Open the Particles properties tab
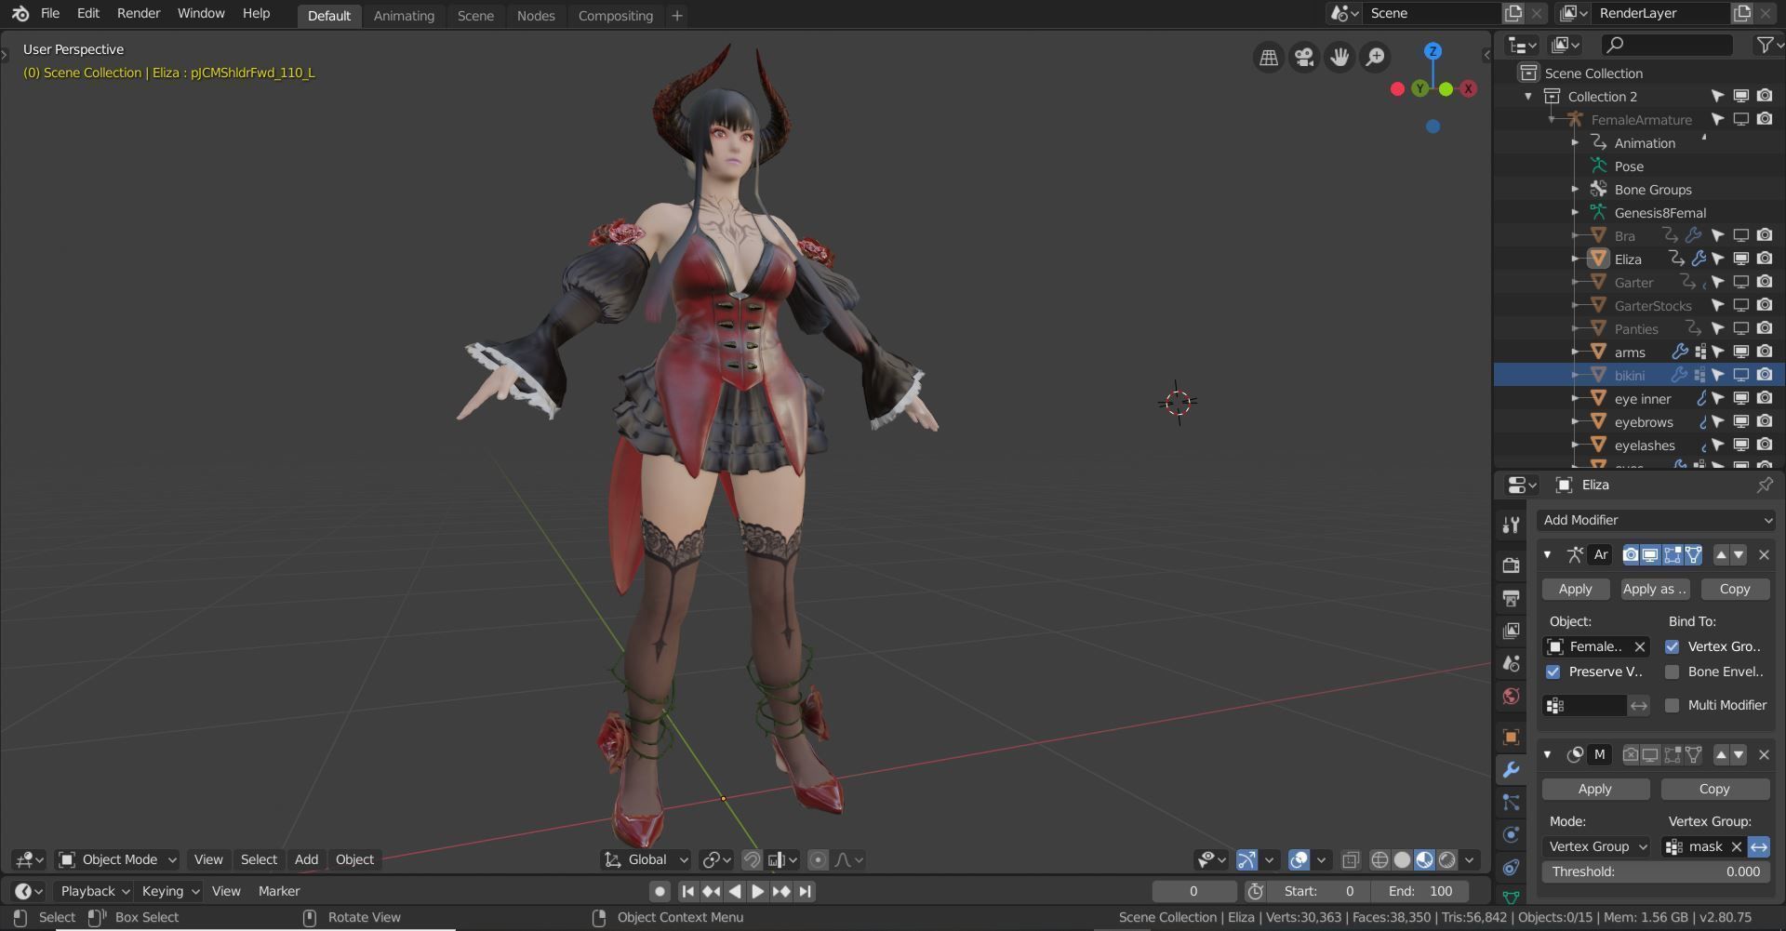This screenshot has height=931, width=1786. point(1511,802)
